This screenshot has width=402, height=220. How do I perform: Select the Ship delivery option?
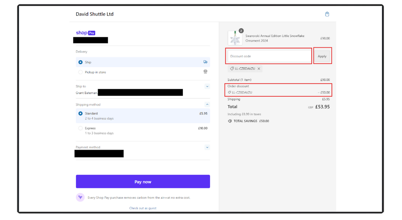(81, 62)
